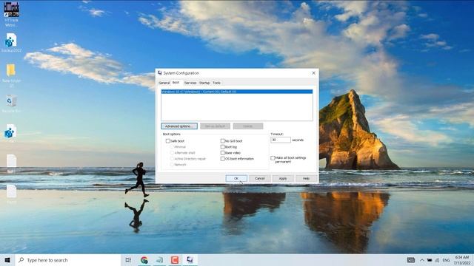Tick the Base video checkbox

222,153
